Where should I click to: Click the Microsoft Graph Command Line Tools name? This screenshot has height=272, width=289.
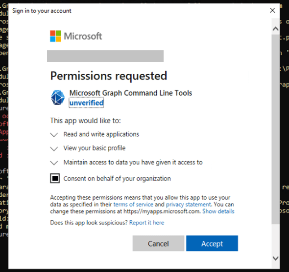131,93
